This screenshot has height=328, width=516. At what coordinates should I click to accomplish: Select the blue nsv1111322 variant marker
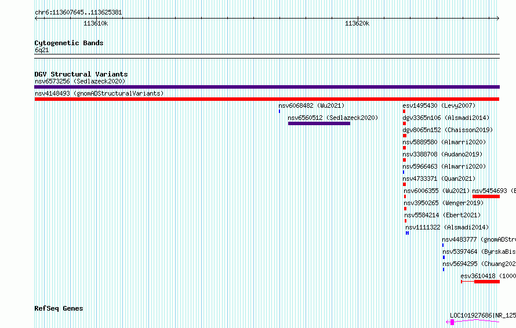pos(408,233)
